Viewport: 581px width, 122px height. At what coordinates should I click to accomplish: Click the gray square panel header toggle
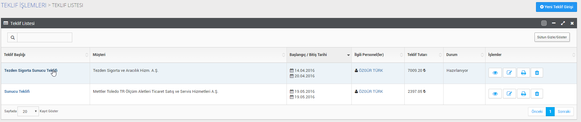tap(544, 23)
